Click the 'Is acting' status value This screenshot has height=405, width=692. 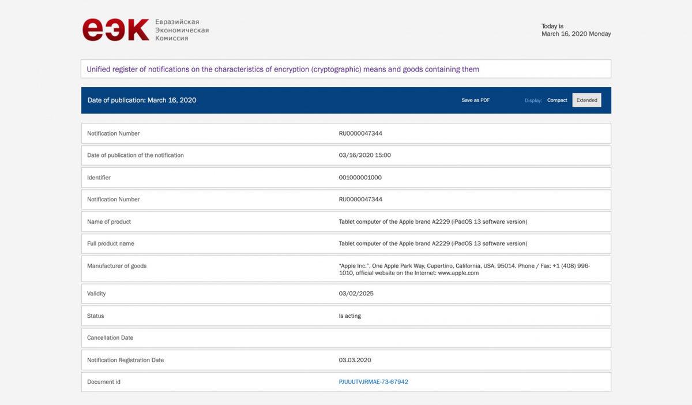pyautogui.click(x=349, y=316)
